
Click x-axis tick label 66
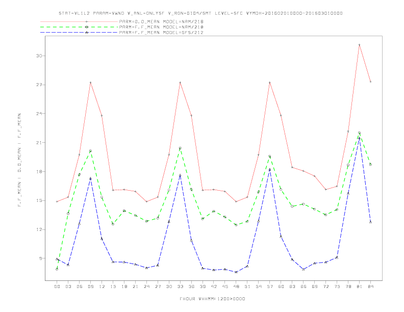[x=304, y=287]
